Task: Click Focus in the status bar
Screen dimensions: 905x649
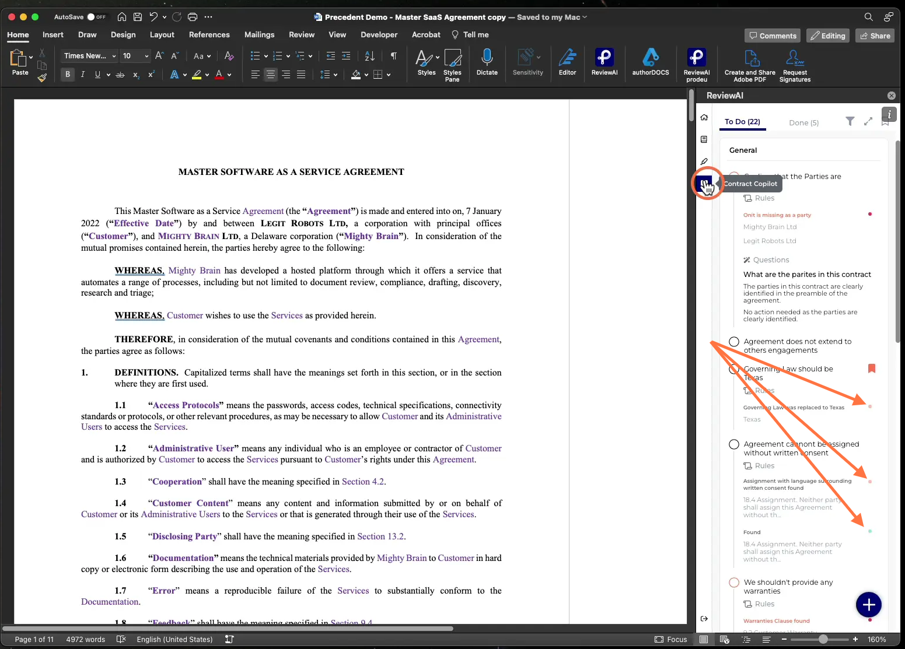Action: click(670, 639)
